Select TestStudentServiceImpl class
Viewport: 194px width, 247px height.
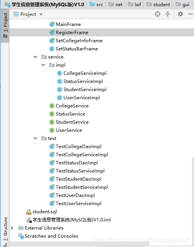[82, 187]
